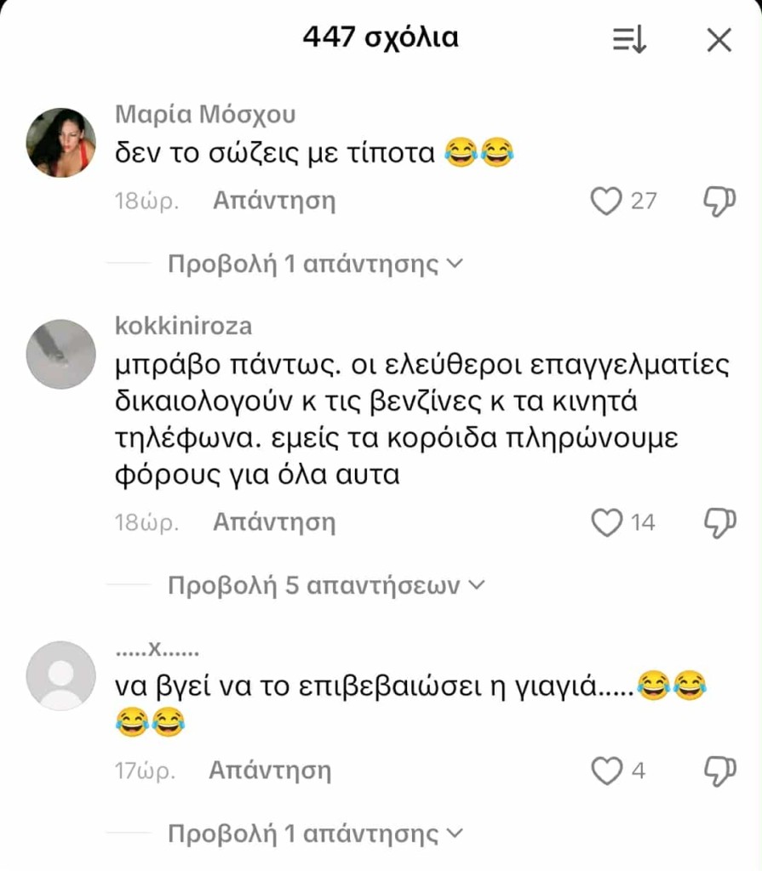Dislike kokkiniroza's comment with thumbs down
Viewport: 762px width, 871px height.
click(719, 523)
